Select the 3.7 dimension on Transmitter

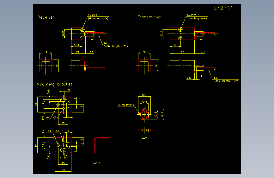[203, 52]
